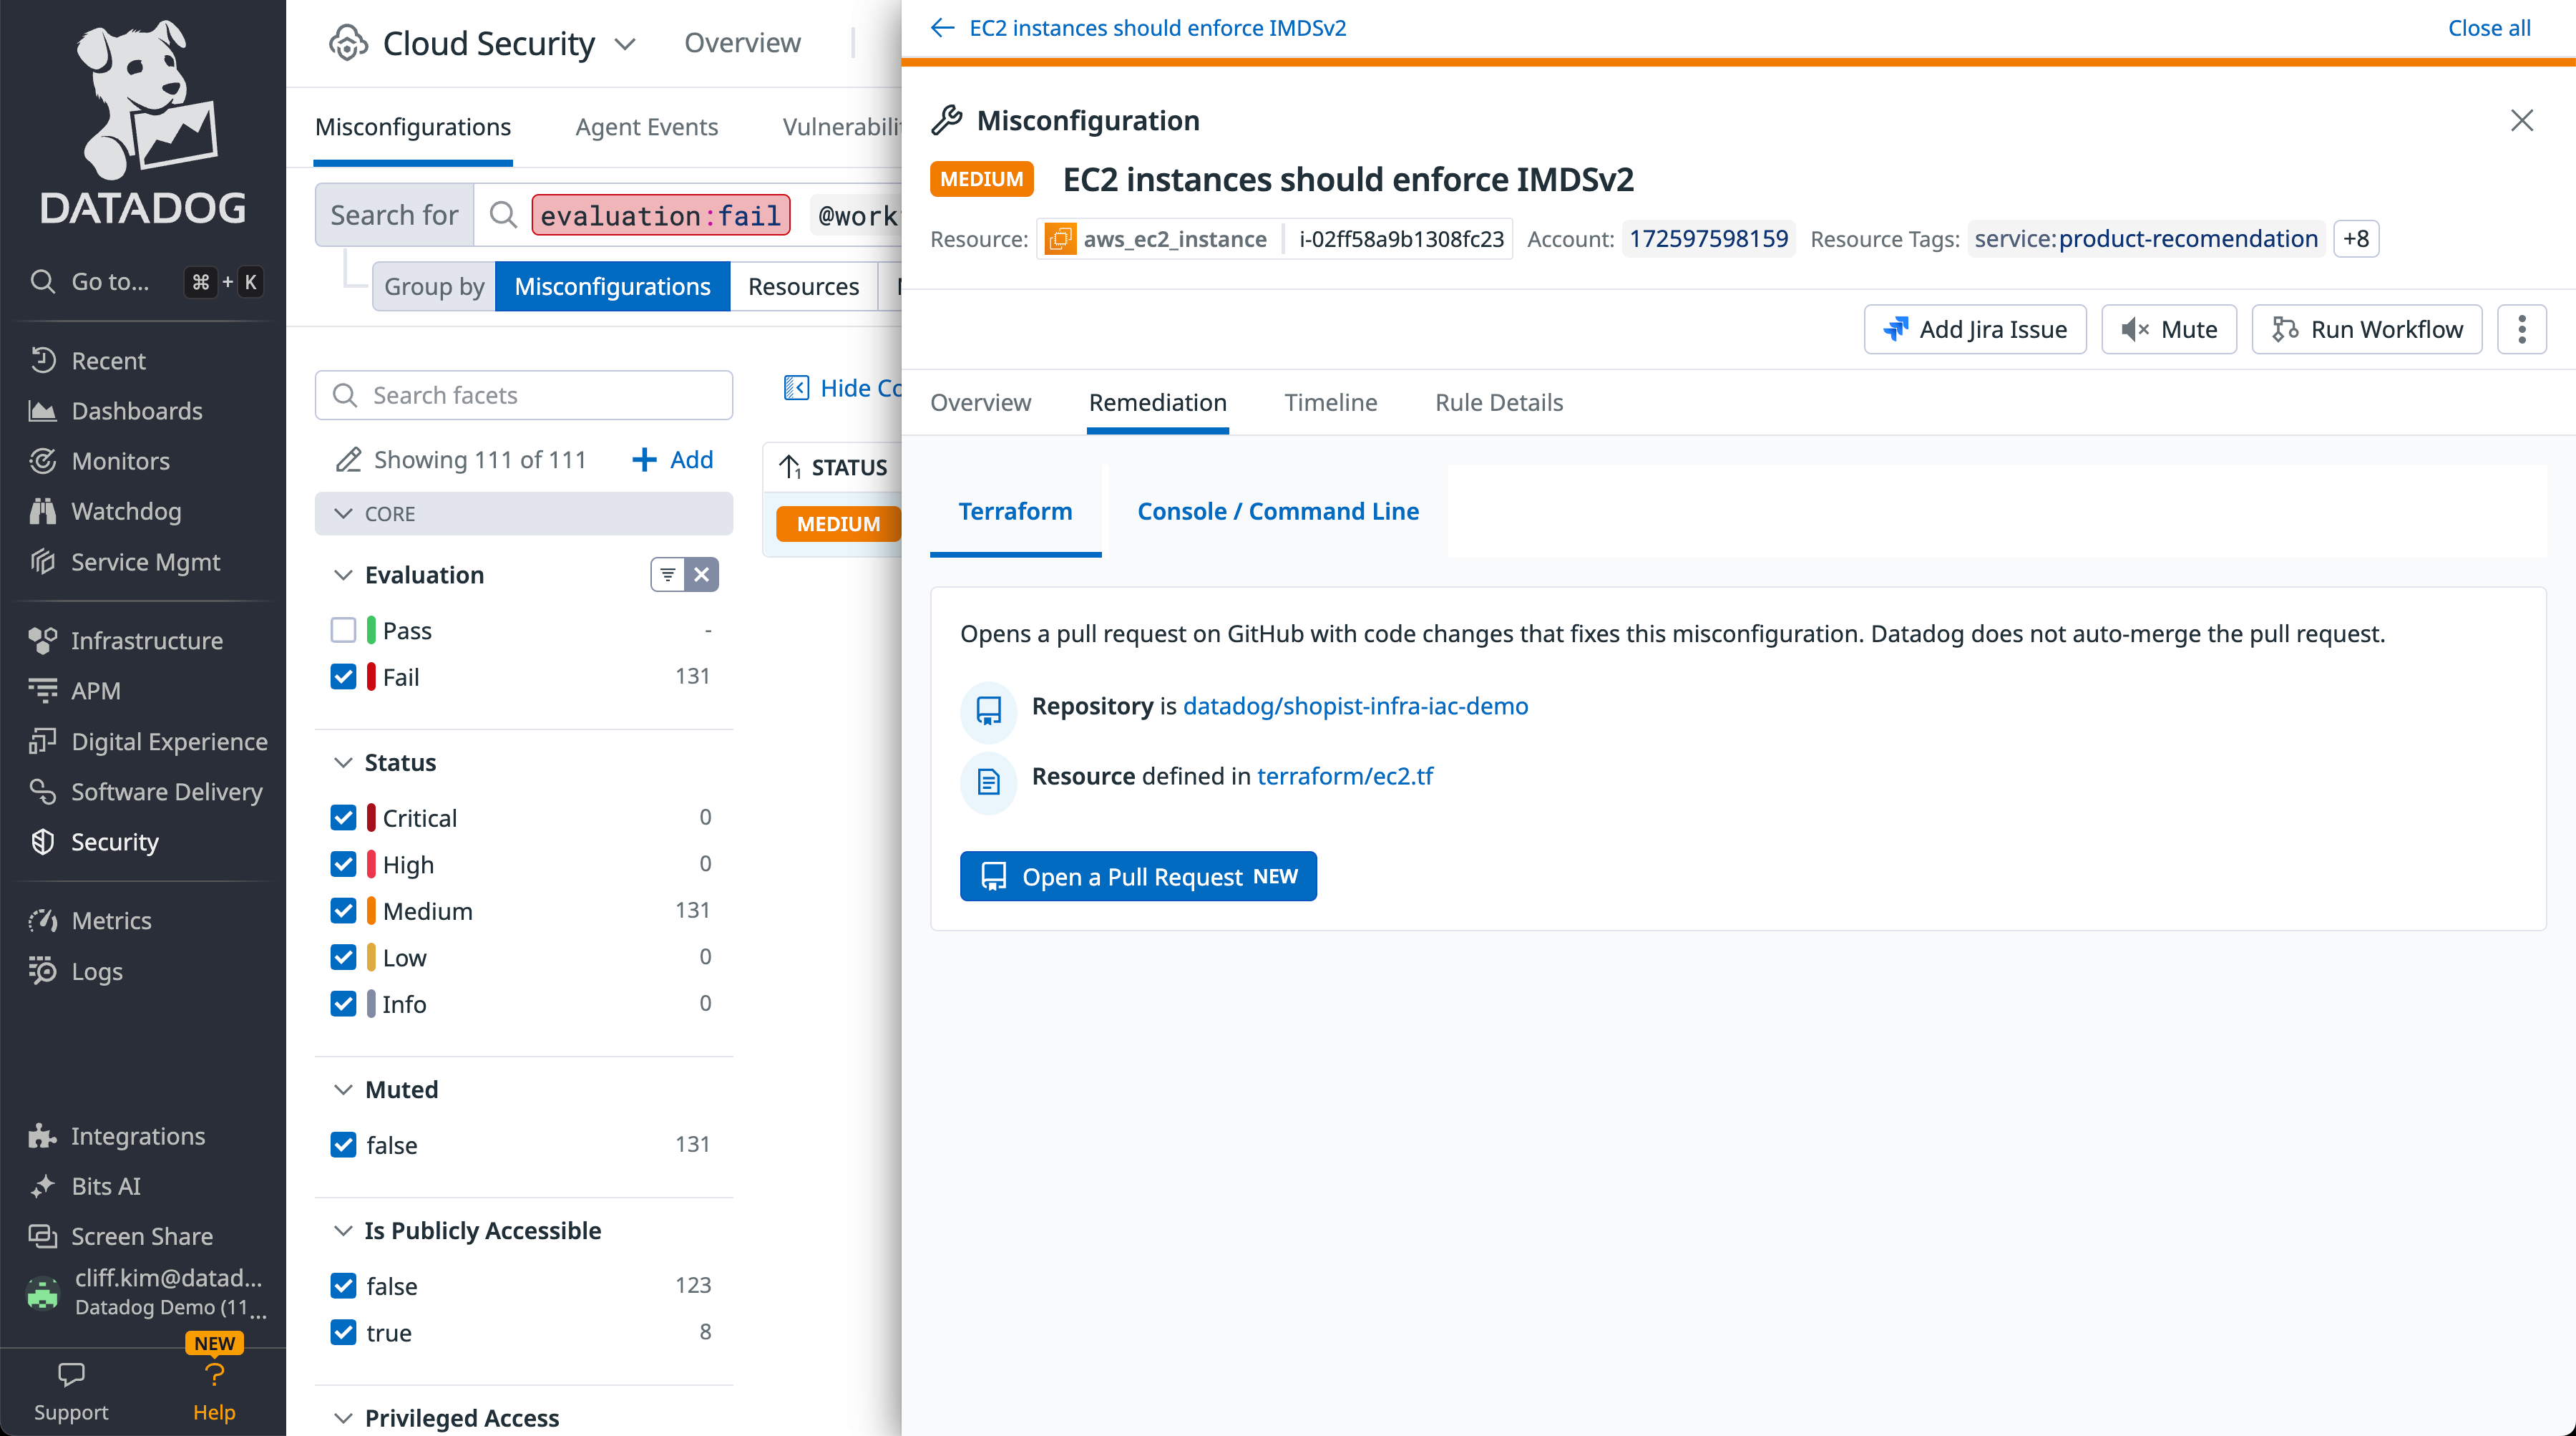The image size is (2576, 1436).
Task: Open the Metrics explorer
Action: pyautogui.click(x=111, y=920)
